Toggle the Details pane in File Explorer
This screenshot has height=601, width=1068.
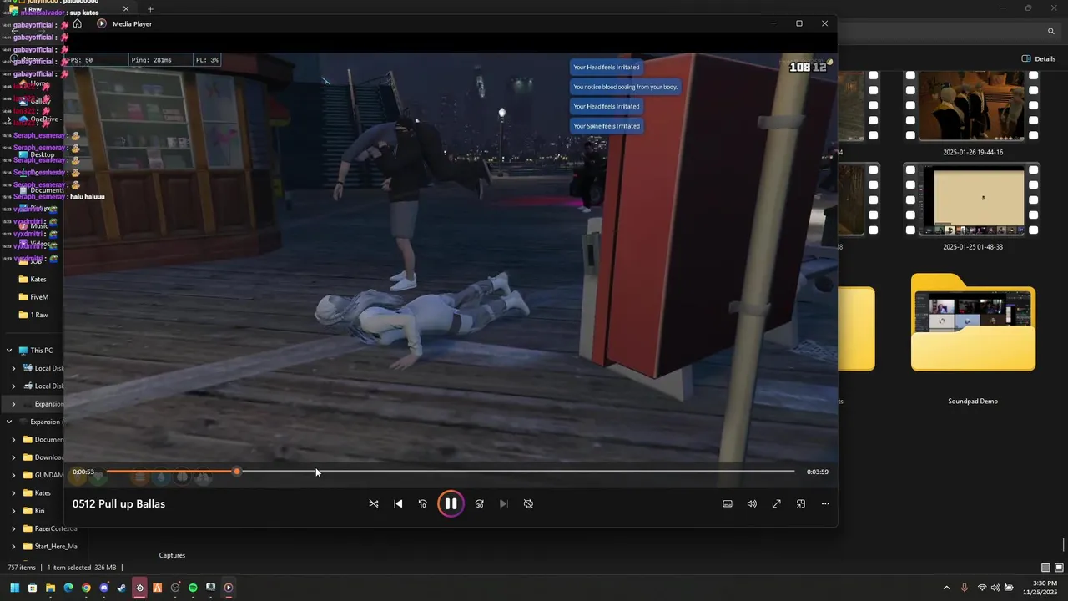1039,59
